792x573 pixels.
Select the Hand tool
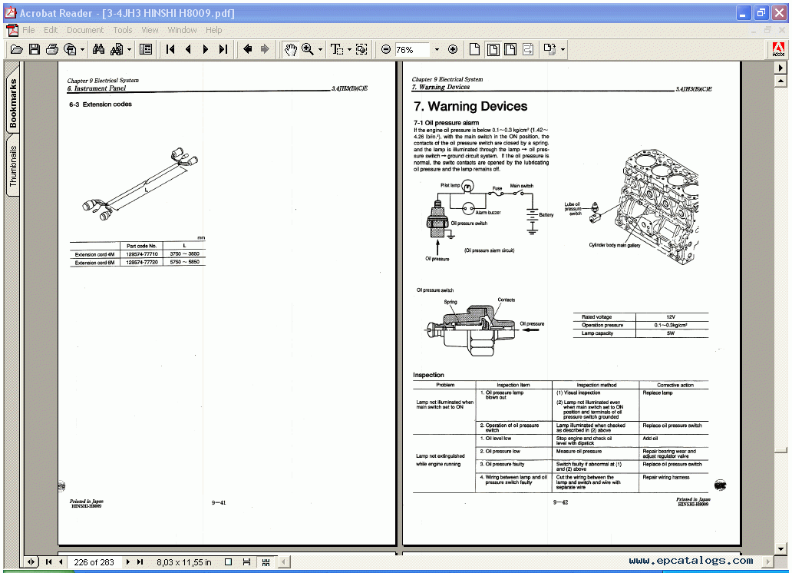(x=290, y=48)
